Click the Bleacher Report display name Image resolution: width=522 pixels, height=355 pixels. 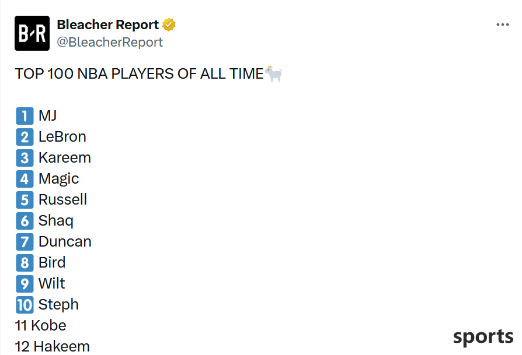[x=108, y=24]
